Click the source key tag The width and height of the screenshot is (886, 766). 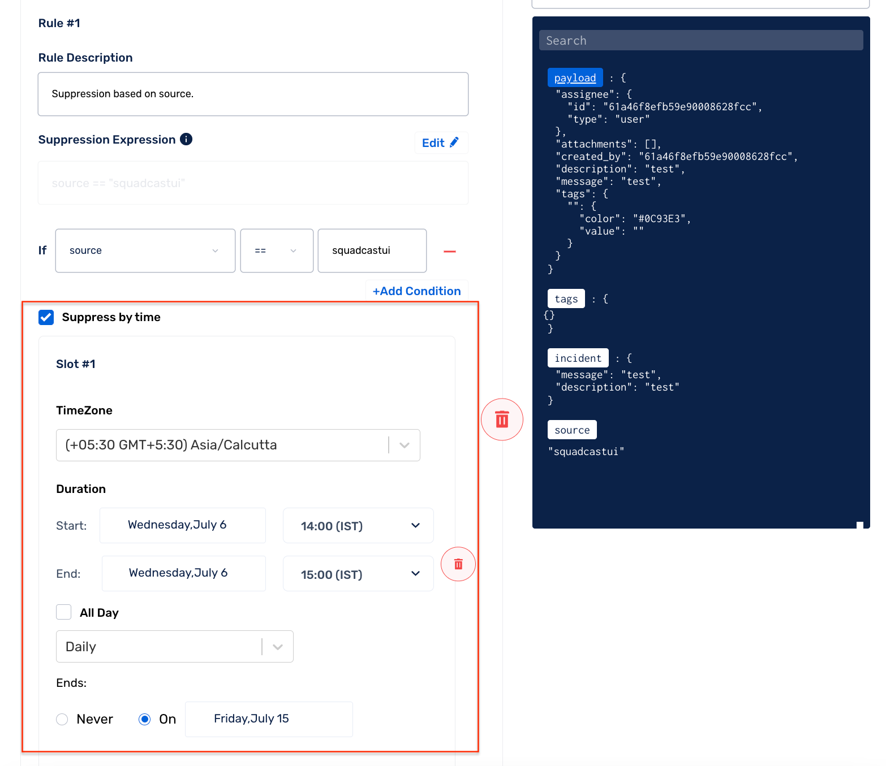point(572,430)
